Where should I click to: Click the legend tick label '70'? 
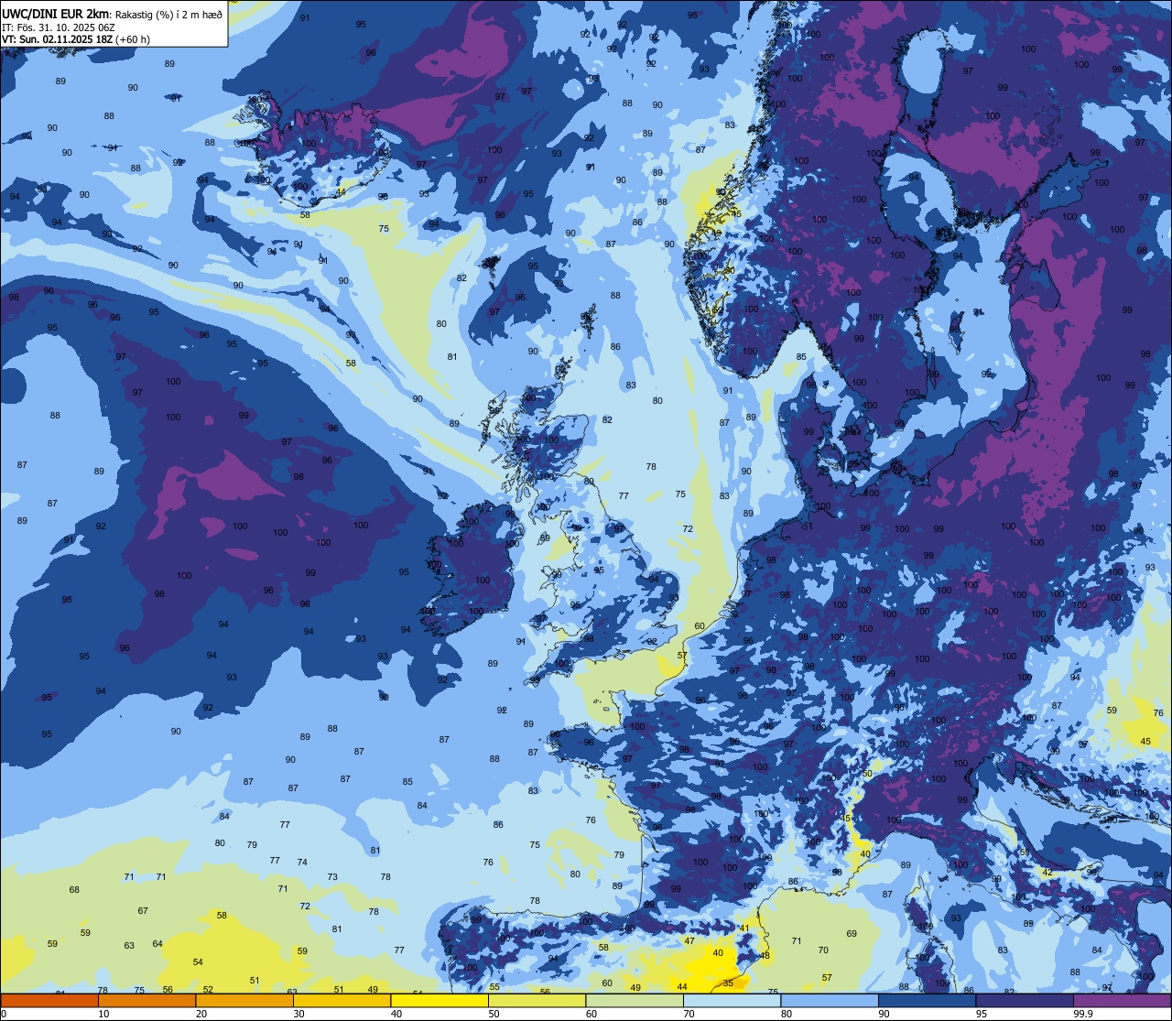click(689, 1014)
